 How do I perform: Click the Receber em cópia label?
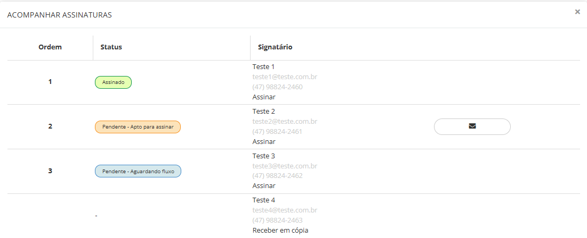pyautogui.click(x=280, y=231)
